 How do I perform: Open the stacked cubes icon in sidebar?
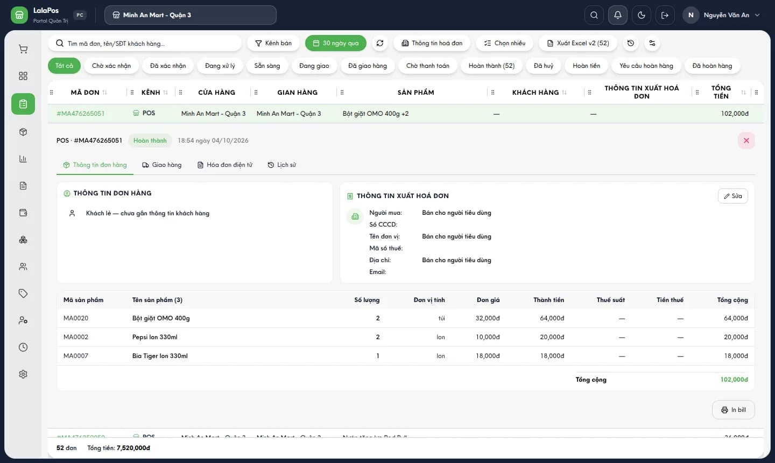pyautogui.click(x=23, y=240)
